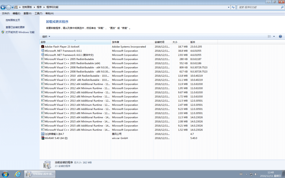Click the refresh button beside address bar
Viewport: 285px width, 178px height.
pos(233,7)
